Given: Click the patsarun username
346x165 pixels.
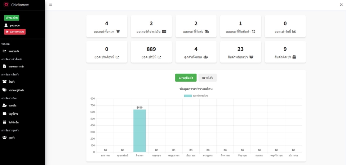Looking at the screenshot, I should pyautogui.click(x=15, y=26).
